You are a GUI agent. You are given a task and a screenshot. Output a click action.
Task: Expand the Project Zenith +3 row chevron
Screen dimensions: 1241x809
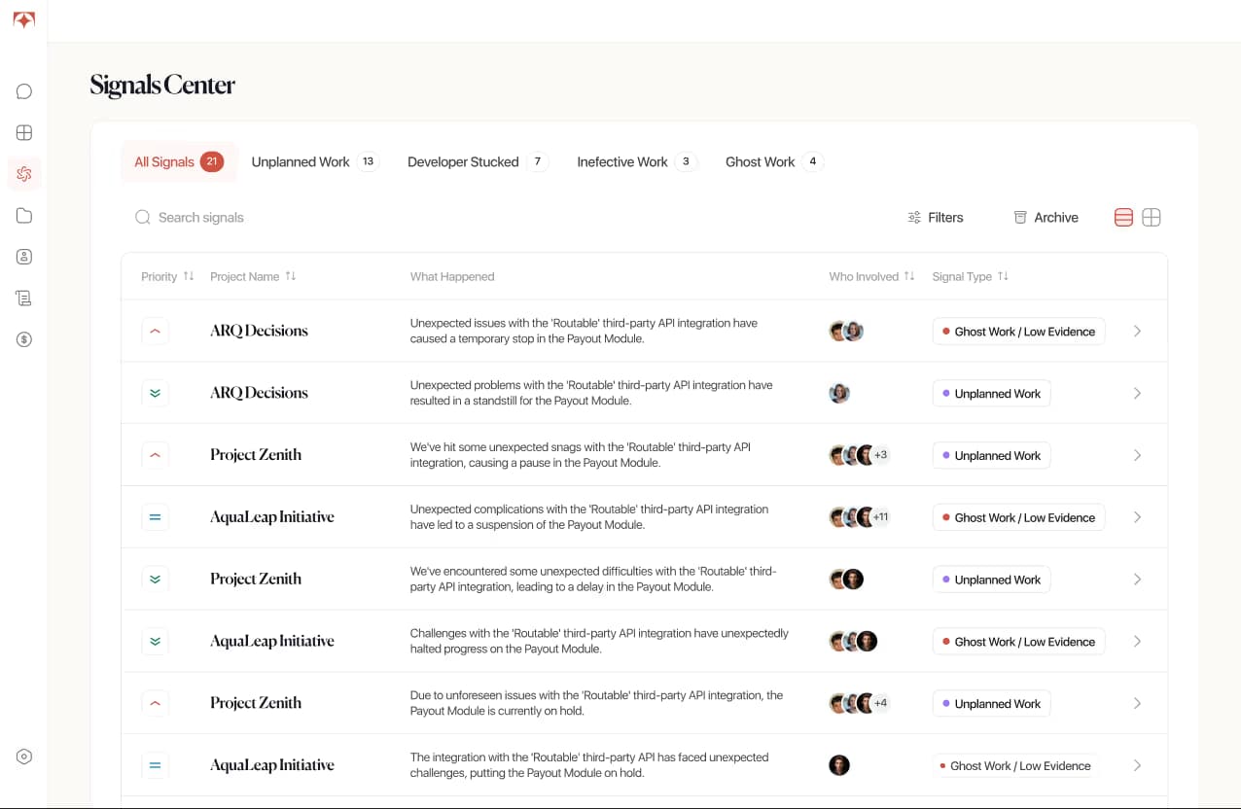1137,455
